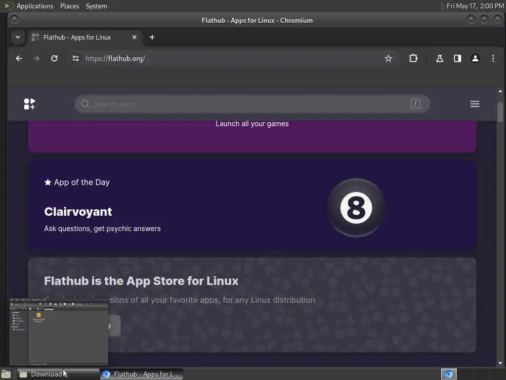
Task: Open the Chromium three-dot menu
Action: [x=493, y=58]
